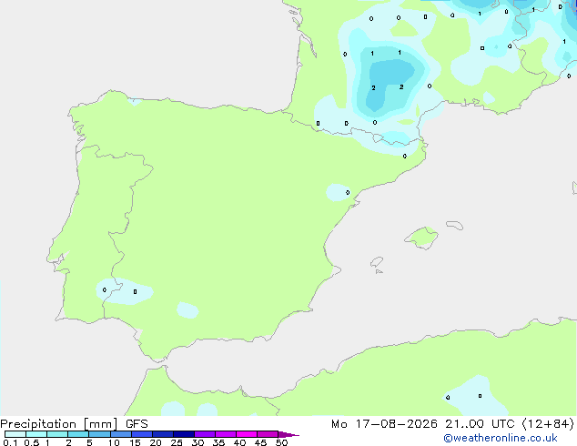The image size is (577, 446).
Task: Select Menorca island outline on the map
Action: tap(455, 225)
